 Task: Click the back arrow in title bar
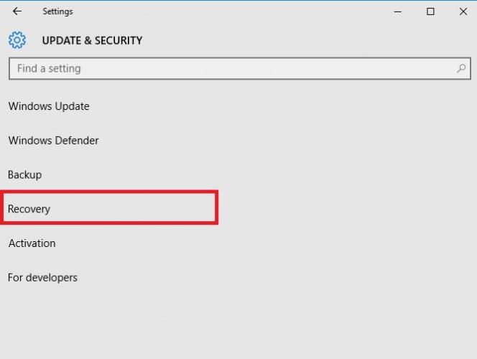pyautogui.click(x=17, y=11)
